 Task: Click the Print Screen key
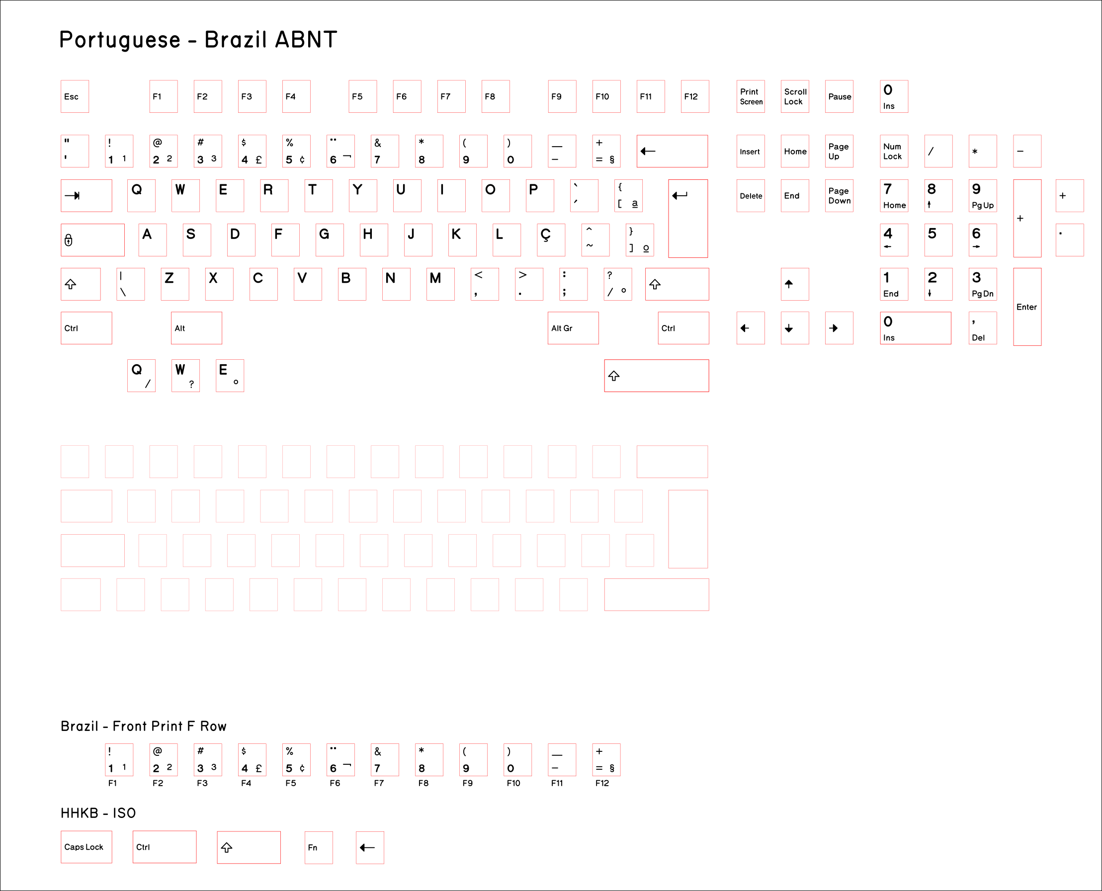coord(751,96)
